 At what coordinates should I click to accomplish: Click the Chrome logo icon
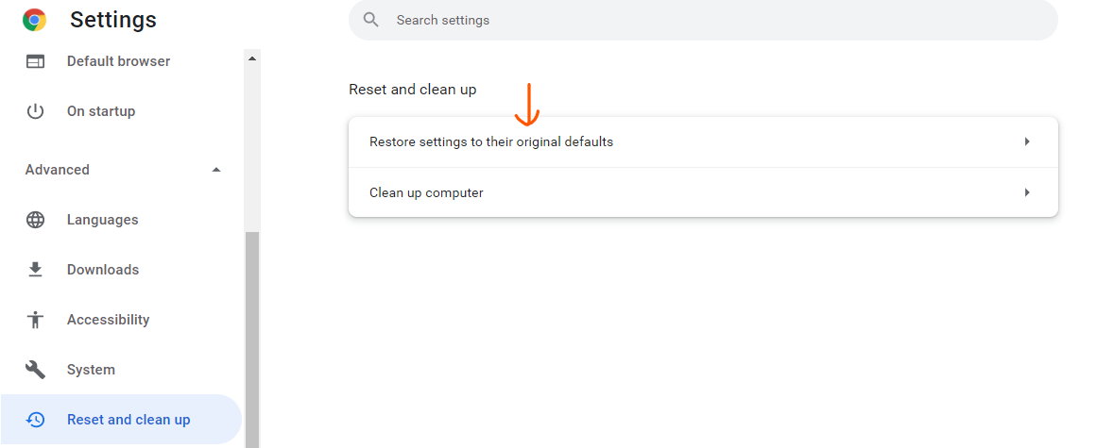tap(34, 20)
